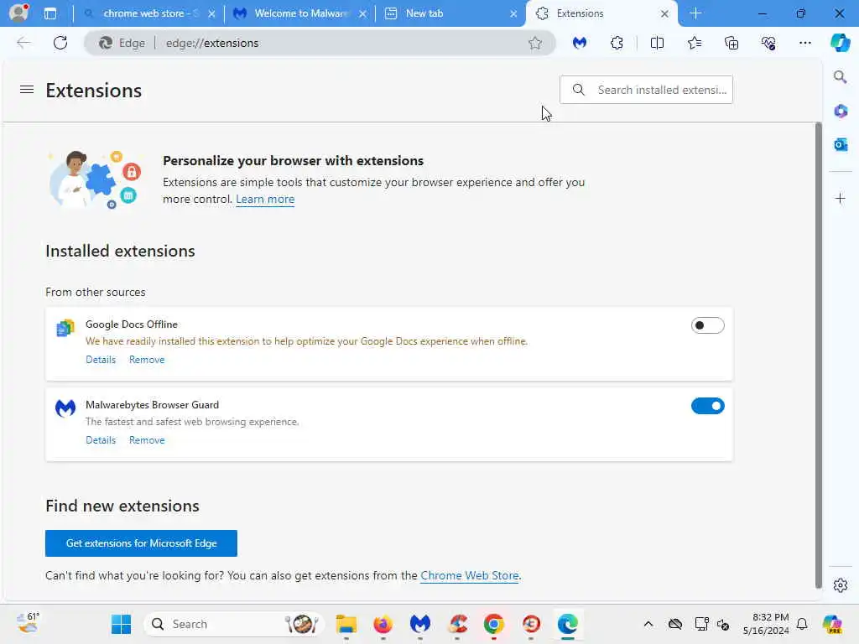This screenshot has width=859, height=644.
Task: Click the Windows taskbar Search box
Action: point(234,624)
